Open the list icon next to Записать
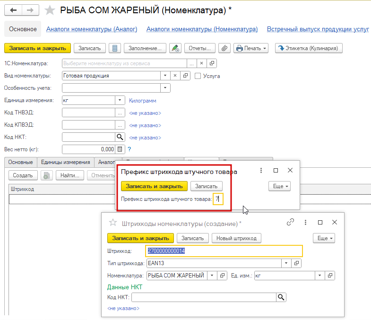Image resolution: width=371 pixels, height=320 pixels. point(115,48)
